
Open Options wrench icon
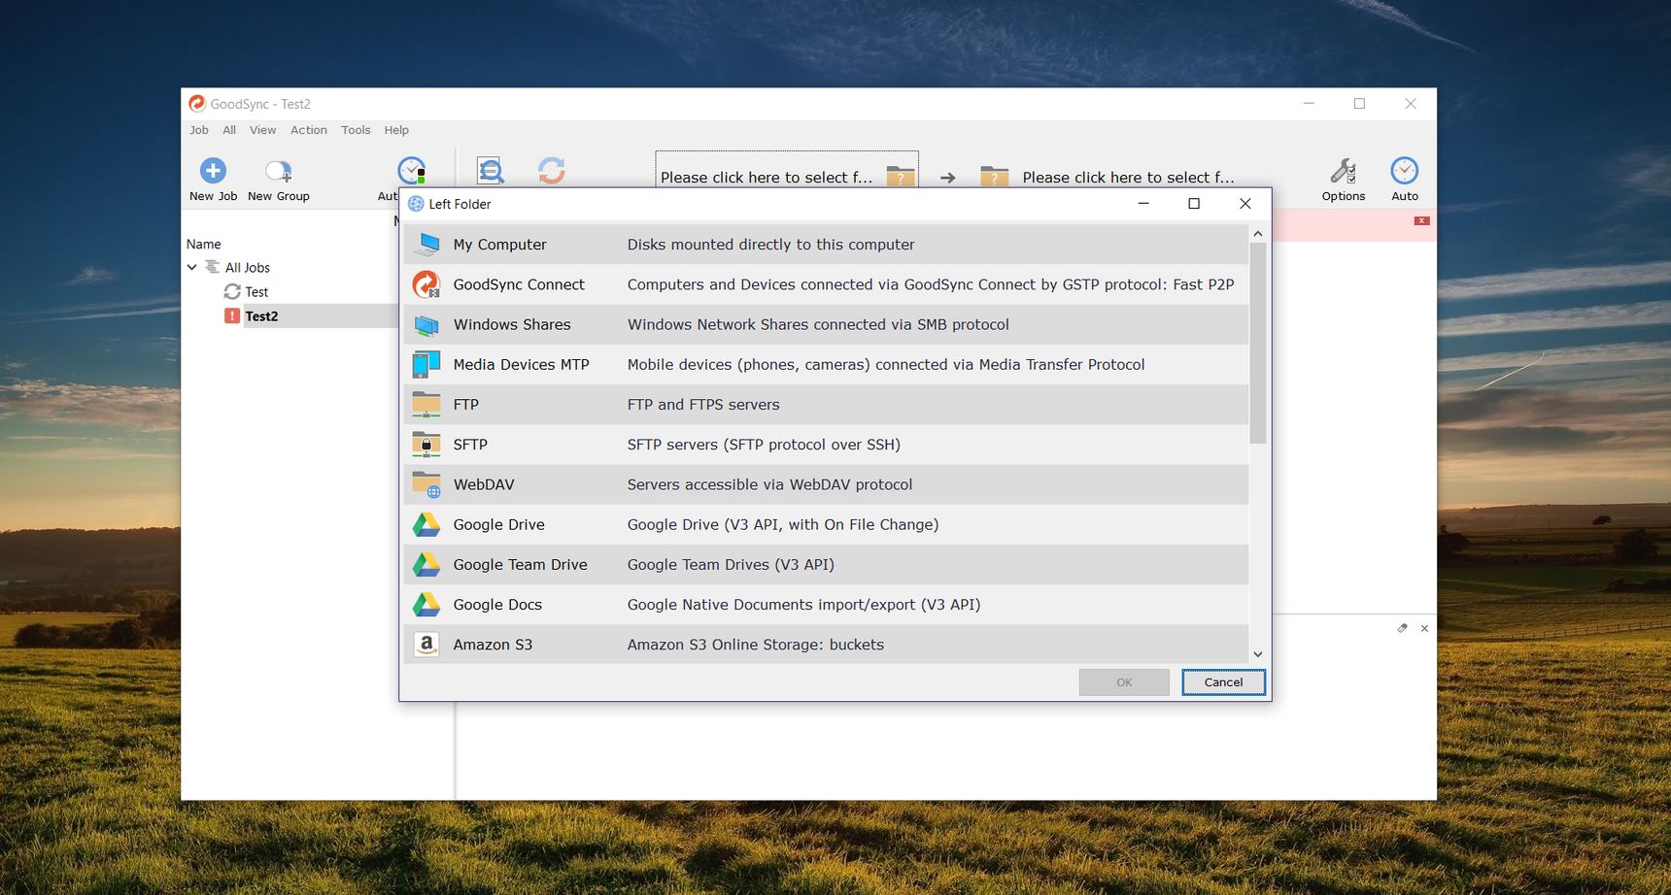click(x=1344, y=171)
